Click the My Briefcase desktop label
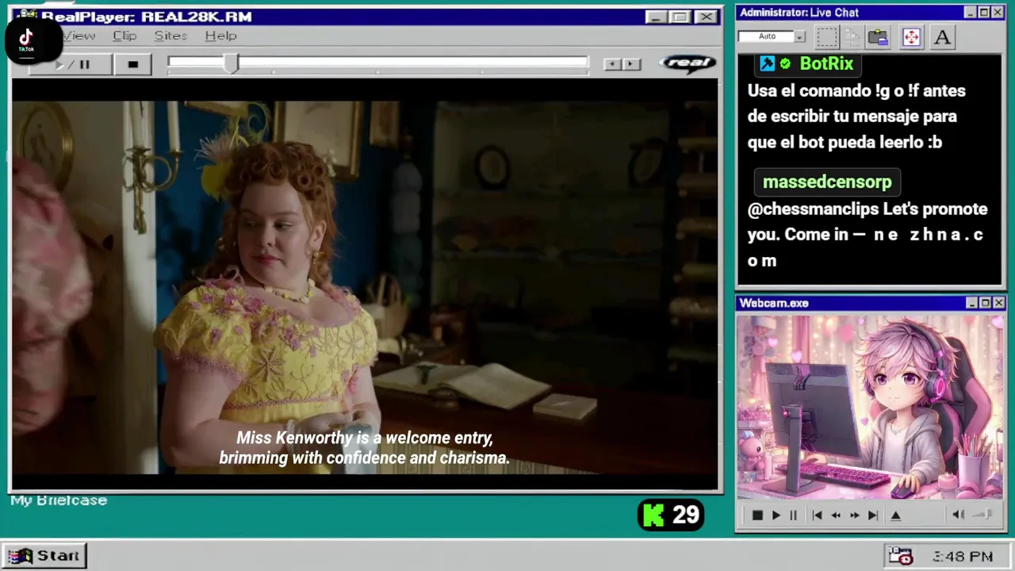 tap(59, 500)
